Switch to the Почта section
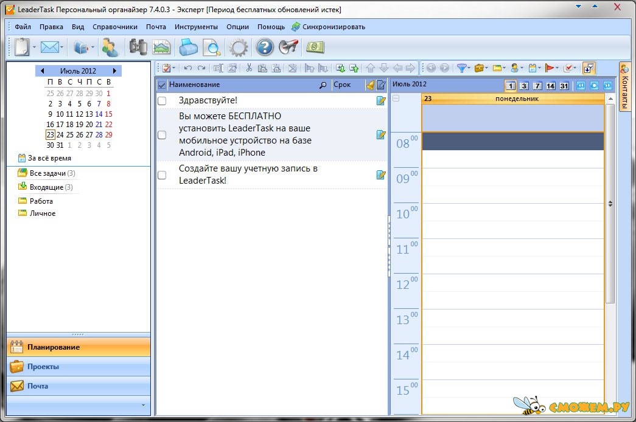Screen dimensions: 636x422 [79, 386]
